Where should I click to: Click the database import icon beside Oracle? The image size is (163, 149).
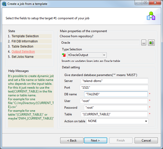pos(151,43)
